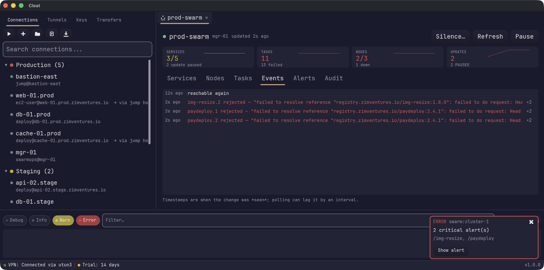Select the cache-01.prod connection

77,137
